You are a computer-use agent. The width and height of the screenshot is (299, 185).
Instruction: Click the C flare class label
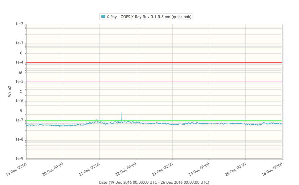(x=21, y=92)
